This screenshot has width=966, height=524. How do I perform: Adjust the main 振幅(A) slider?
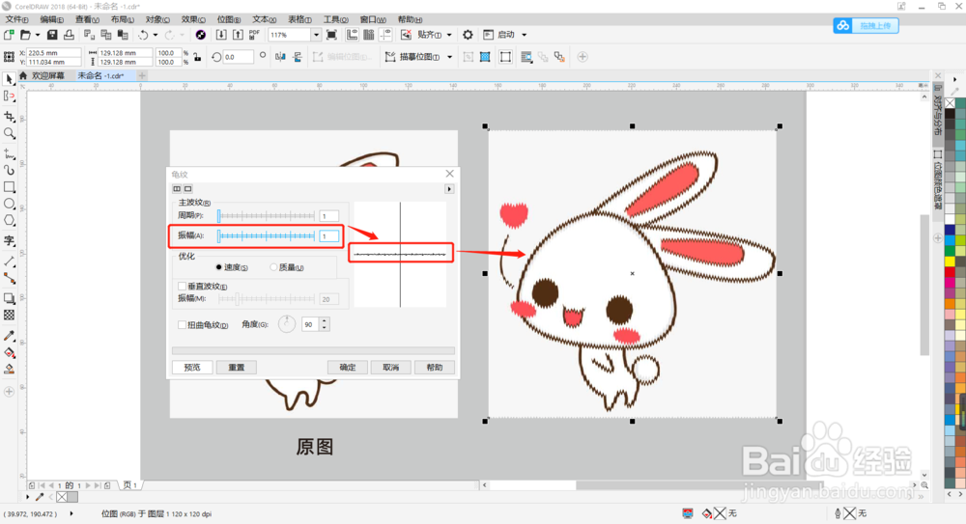pyautogui.click(x=267, y=235)
